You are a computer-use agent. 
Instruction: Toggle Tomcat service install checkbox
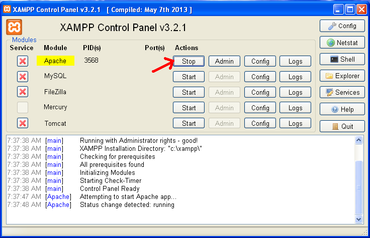pos(23,123)
